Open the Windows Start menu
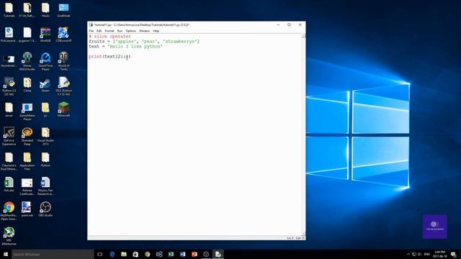The image size is (461, 259). point(6,254)
